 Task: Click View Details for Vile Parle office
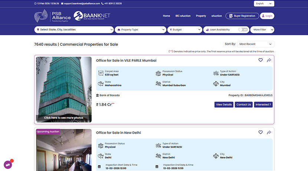pyautogui.click(x=224, y=105)
